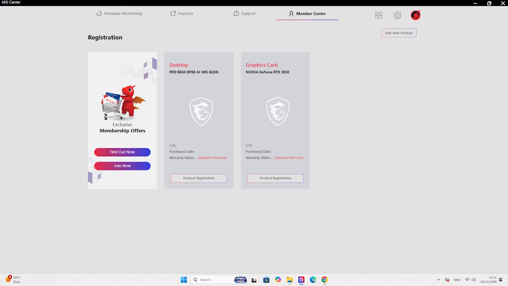Click the Add New Product button
The height and width of the screenshot is (286, 508).
pos(399,33)
